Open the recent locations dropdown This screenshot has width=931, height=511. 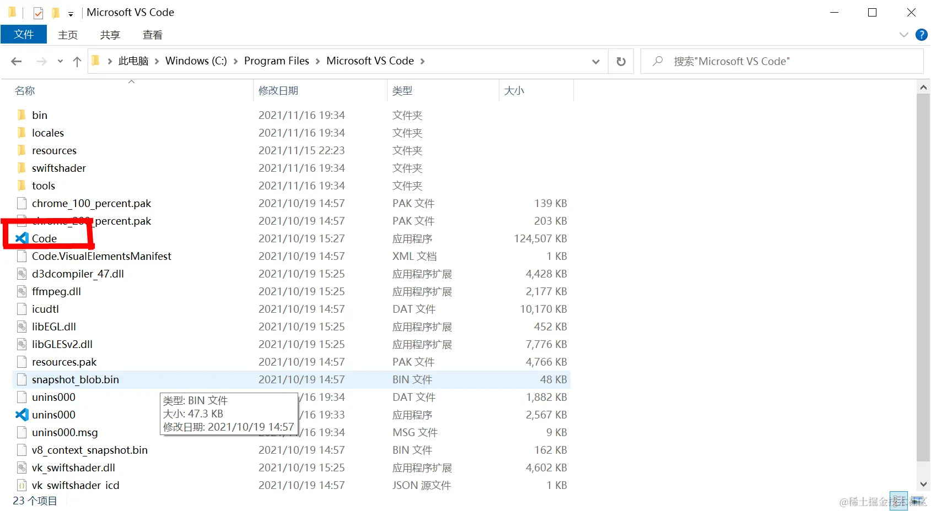tap(60, 61)
